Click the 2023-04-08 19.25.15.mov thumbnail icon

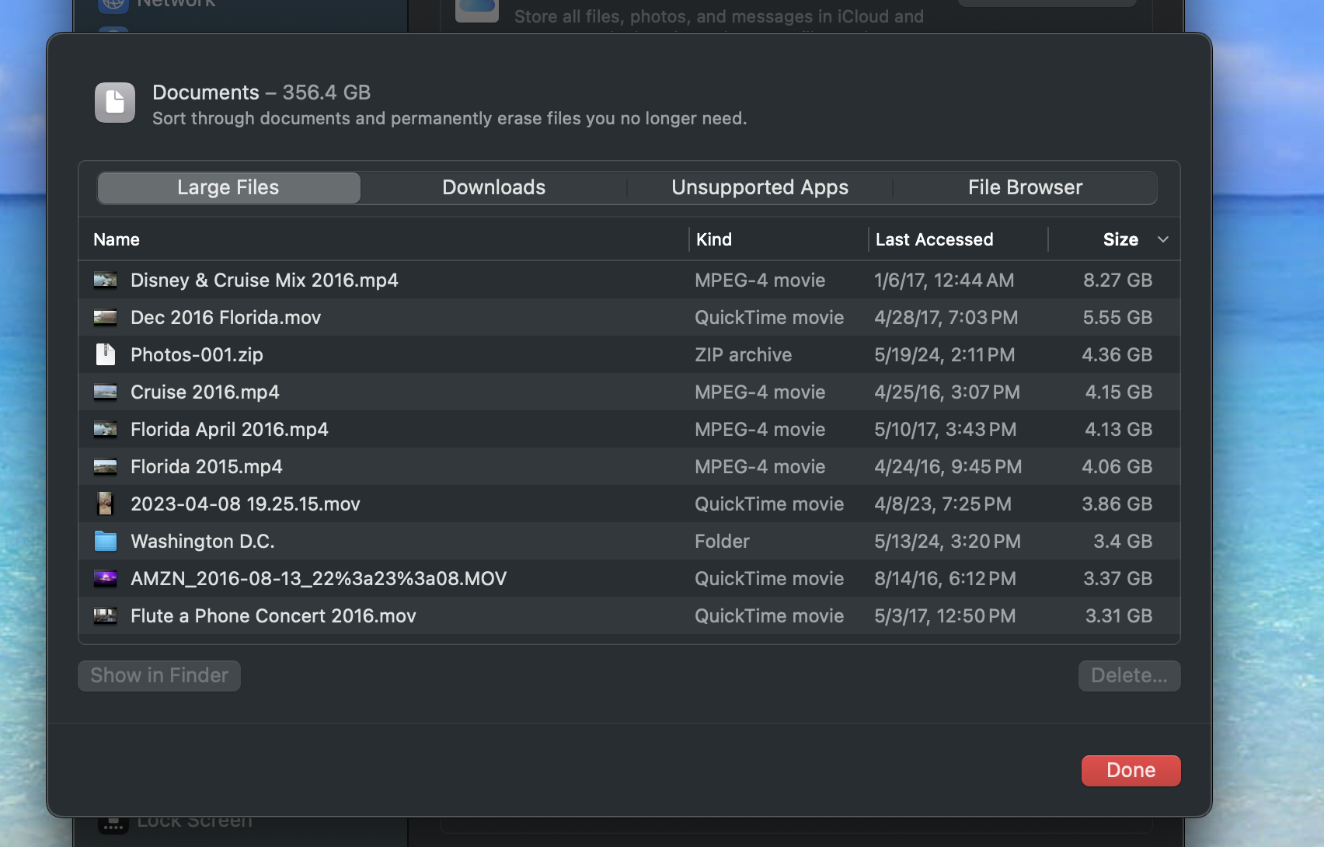pos(105,504)
